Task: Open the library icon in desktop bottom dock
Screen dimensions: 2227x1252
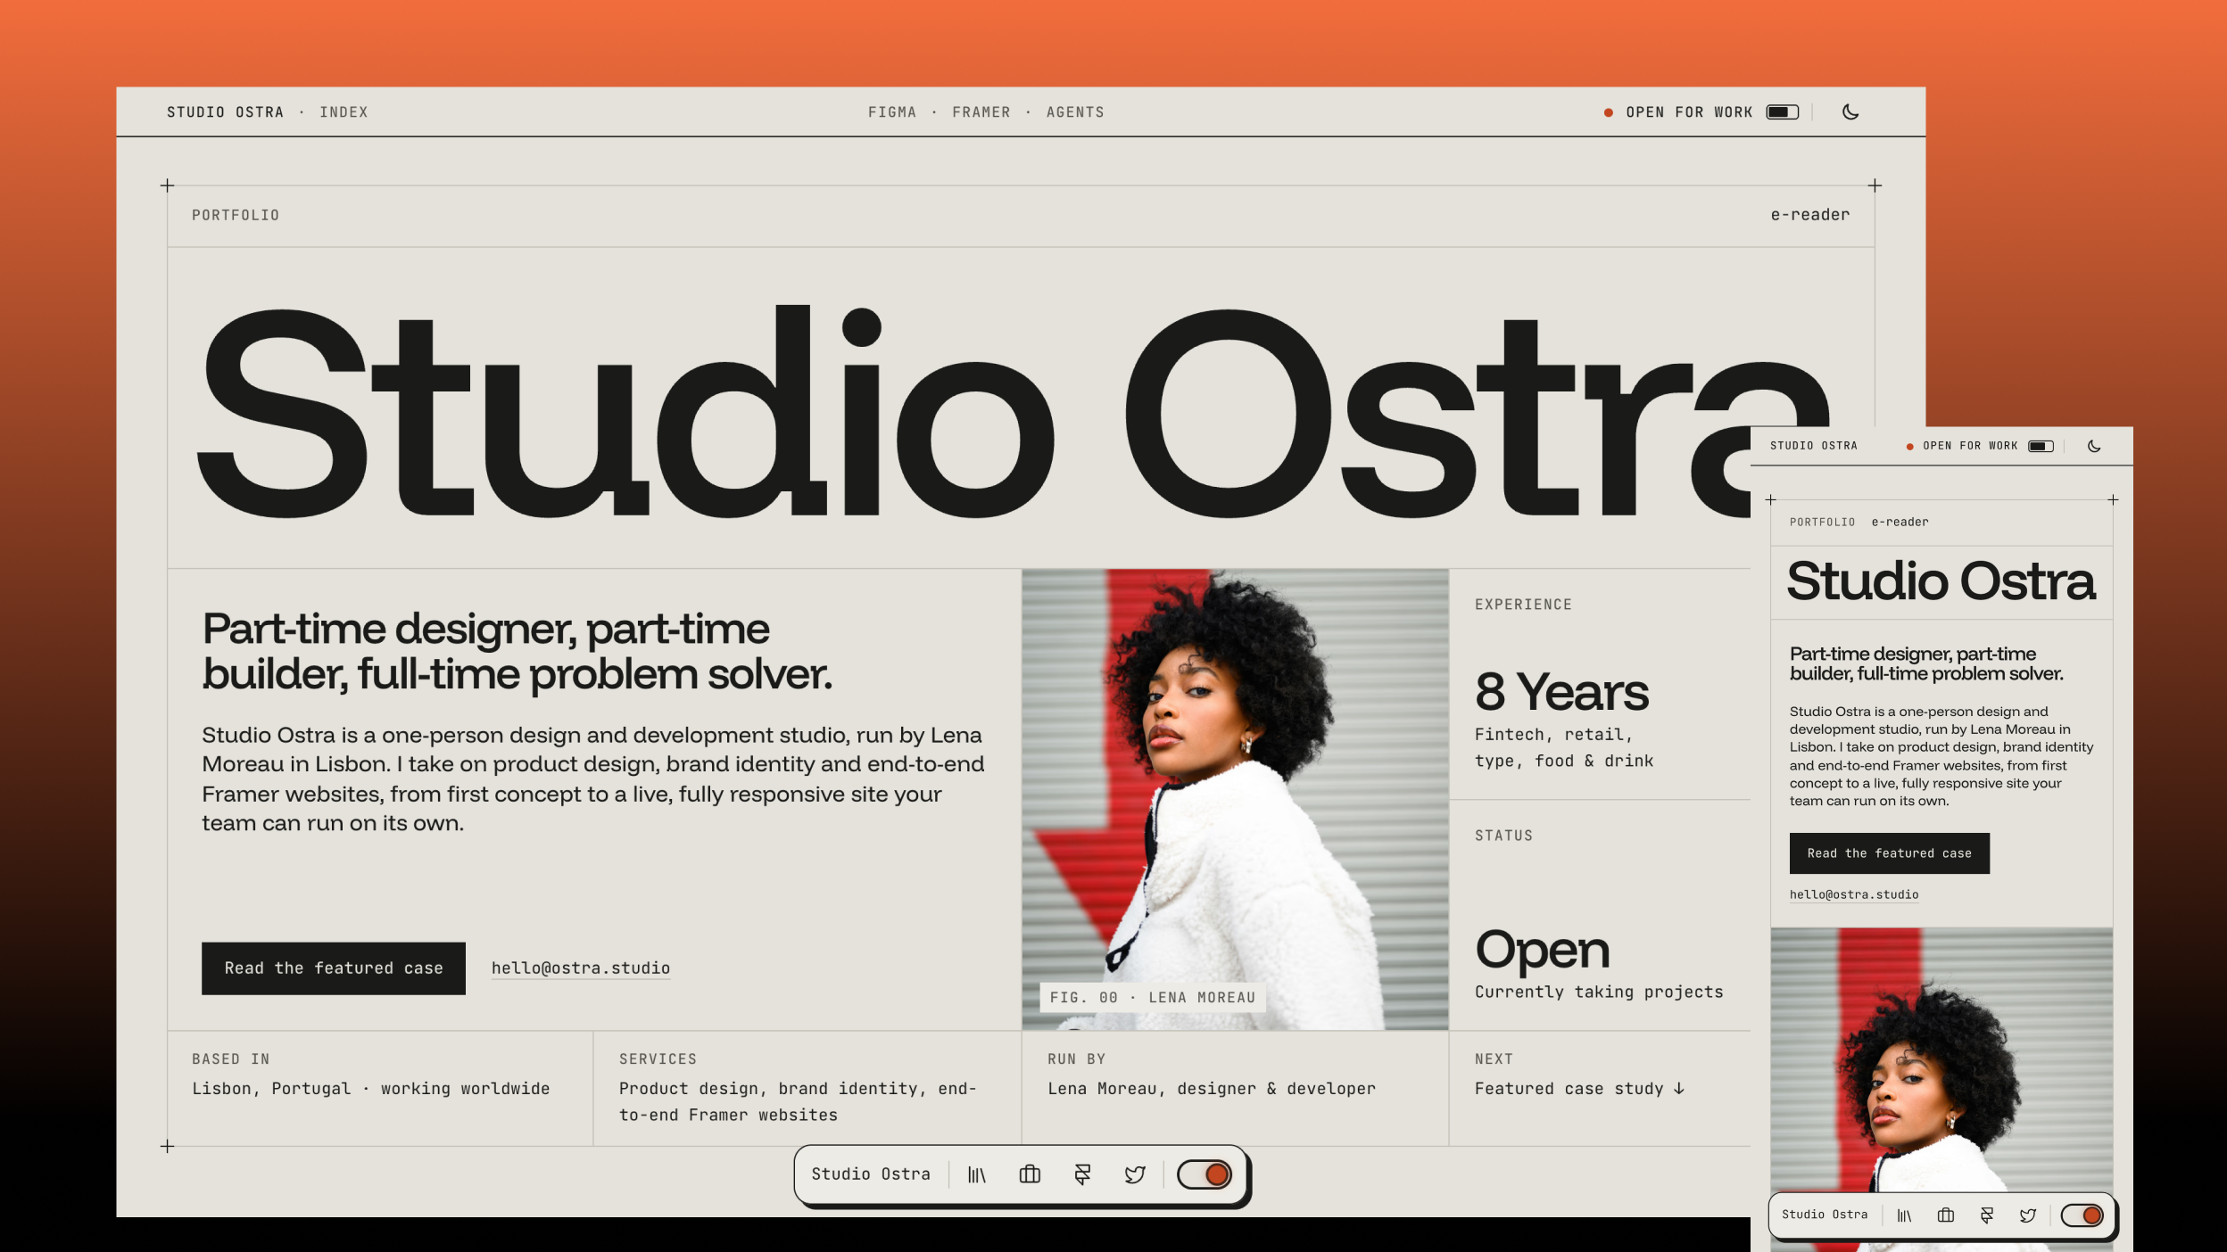Action: pos(977,1175)
